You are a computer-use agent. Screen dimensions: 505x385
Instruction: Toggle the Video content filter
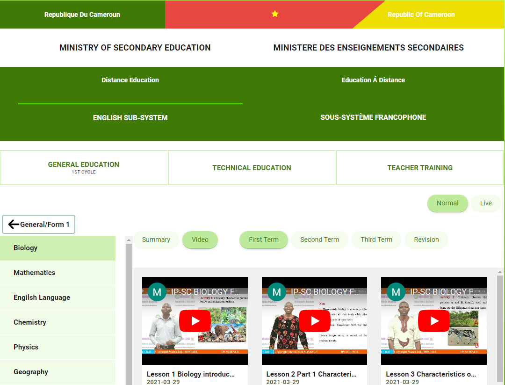(200, 240)
